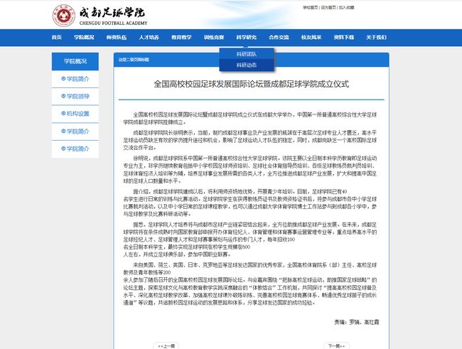Select 师资队伍 in the navigation bar

coord(117,37)
